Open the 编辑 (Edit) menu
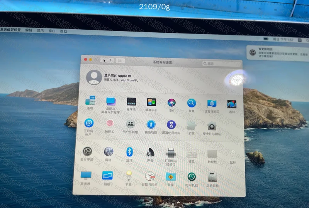This screenshot has height=208, width=309. 29,30
